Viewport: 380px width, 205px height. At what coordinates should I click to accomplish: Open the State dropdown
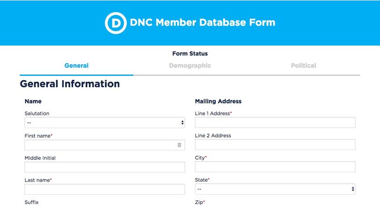275,189
